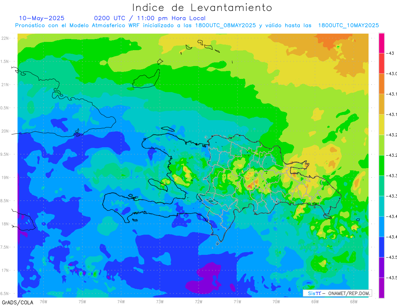Screen dimensions: 397x306
Task: Pick the turquoise swatch in the color bar
Action: point(381,206)
